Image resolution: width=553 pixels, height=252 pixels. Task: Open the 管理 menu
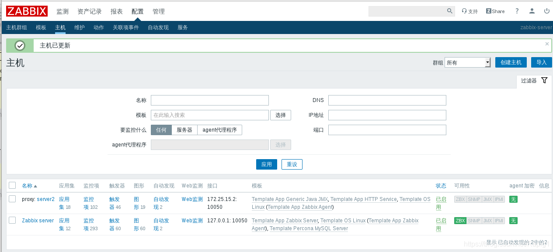tap(159, 11)
